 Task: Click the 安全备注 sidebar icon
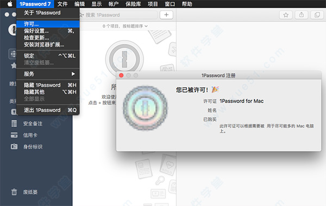click(14, 124)
